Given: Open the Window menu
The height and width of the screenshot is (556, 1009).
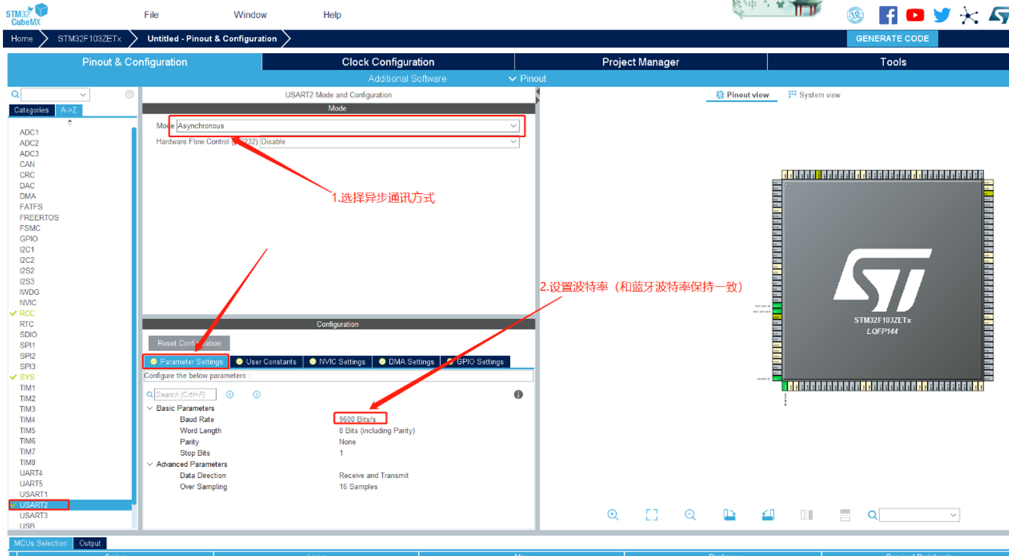Looking at the screenshot, I should 250,15.
